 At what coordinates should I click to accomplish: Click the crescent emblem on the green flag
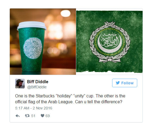tap(110, 42)
